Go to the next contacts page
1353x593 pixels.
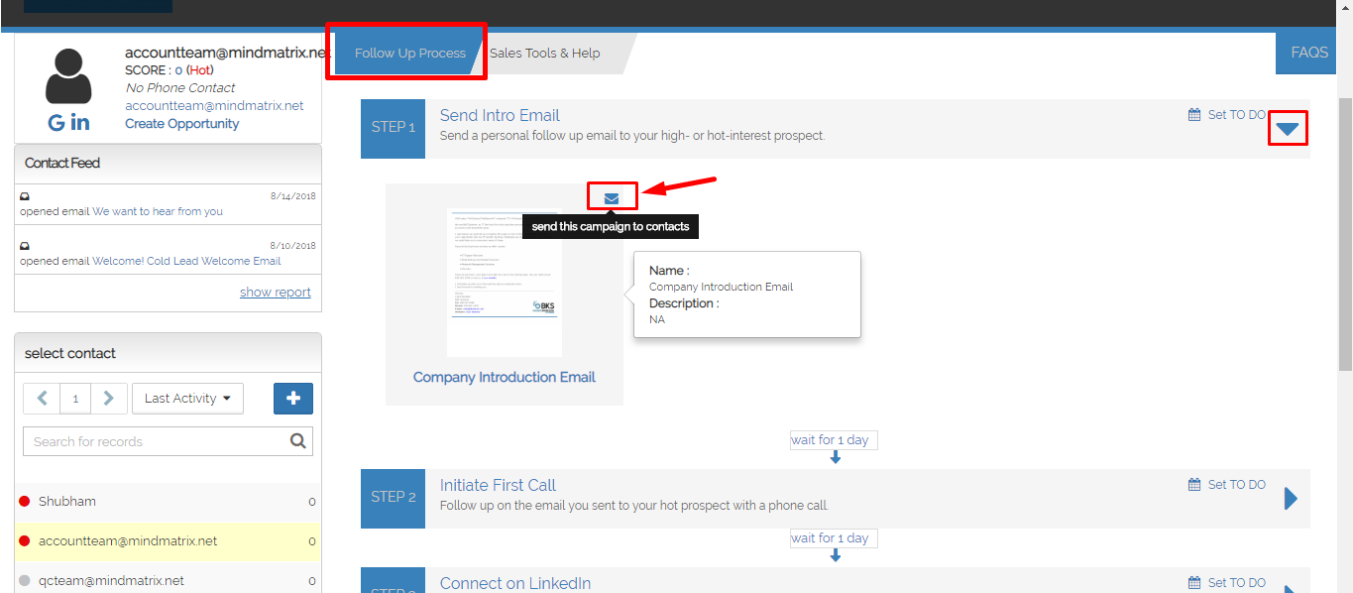pos(108,399)
